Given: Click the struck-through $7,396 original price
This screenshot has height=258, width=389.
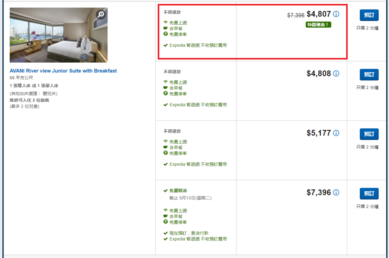Looking at the screenshot, I should click(x=296, y=15).
